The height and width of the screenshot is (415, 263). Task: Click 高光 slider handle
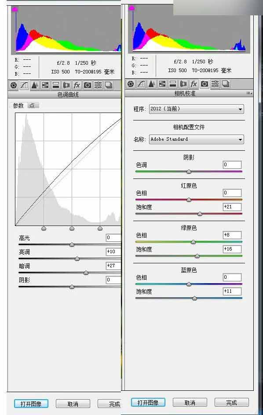(72, 245)
